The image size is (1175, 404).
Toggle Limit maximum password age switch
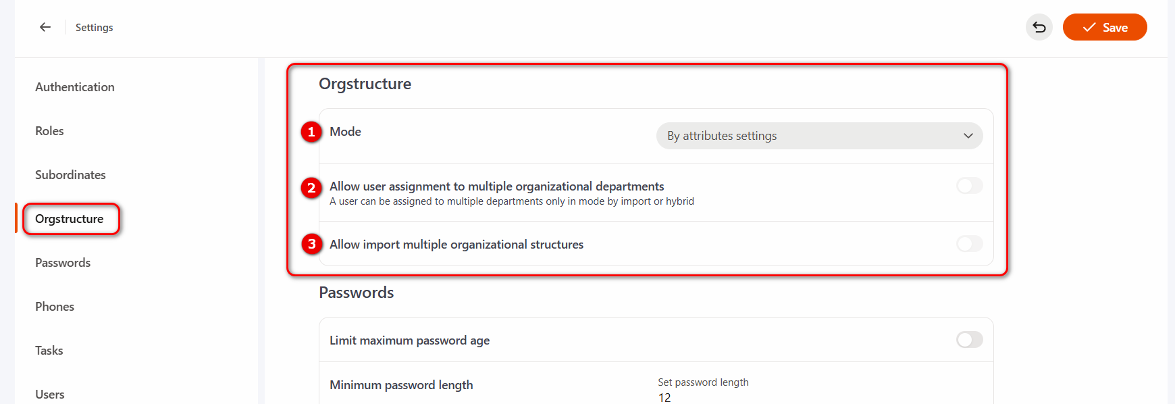tap(969, 340)
